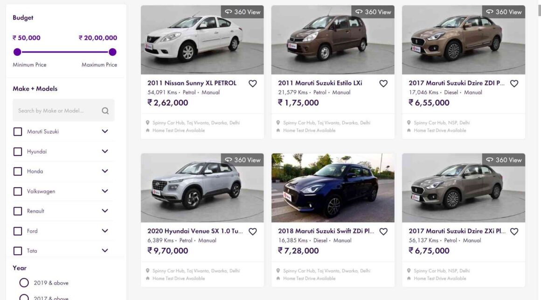
Task: Open 2020 Hyundai Venue SX listing title
Action: click(x=195, y=231)
